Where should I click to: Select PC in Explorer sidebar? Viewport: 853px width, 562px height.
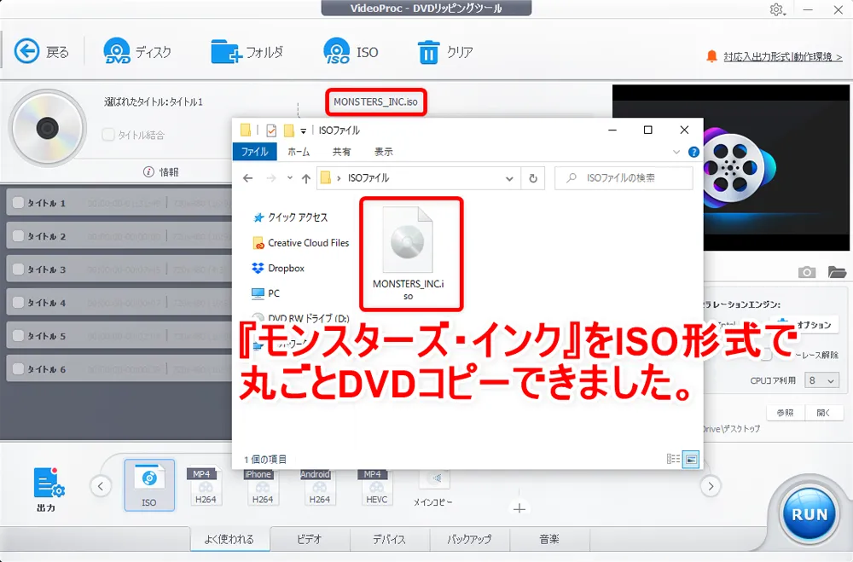coord(265,293)
